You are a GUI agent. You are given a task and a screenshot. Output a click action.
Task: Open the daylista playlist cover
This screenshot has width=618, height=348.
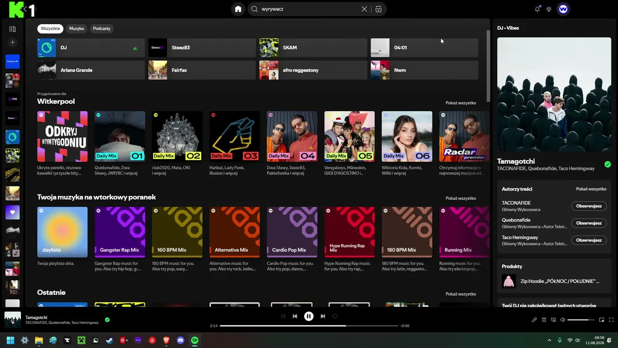pyautogui.click(x=62, y=232)
